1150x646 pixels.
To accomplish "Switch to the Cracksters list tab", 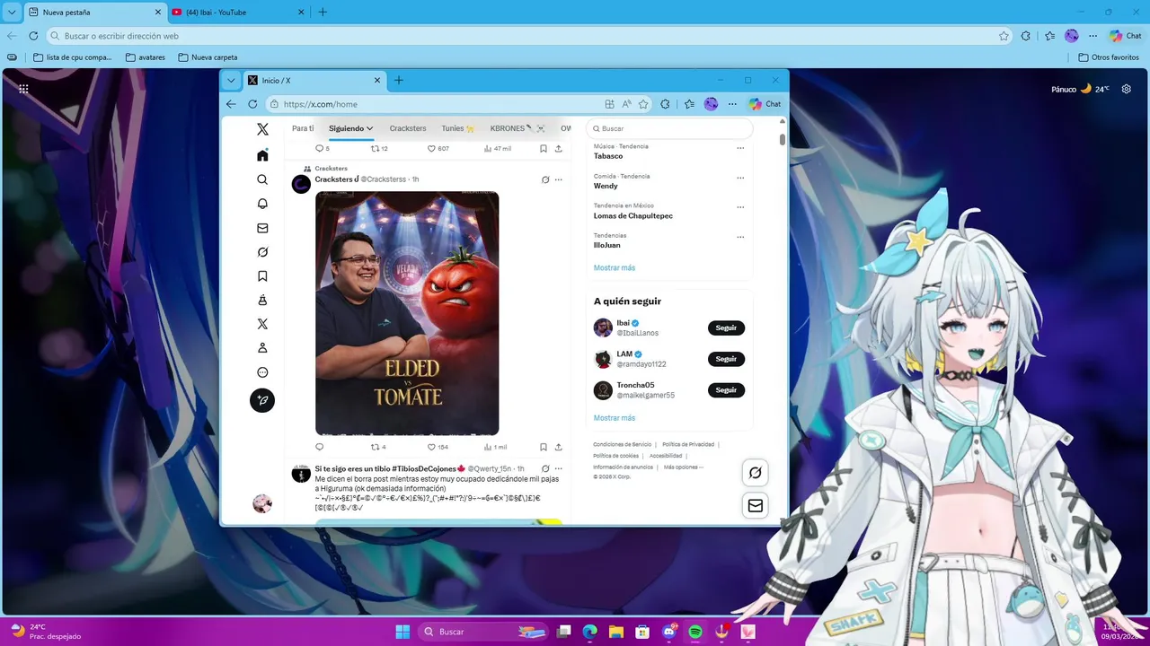I will click(408, 128).
